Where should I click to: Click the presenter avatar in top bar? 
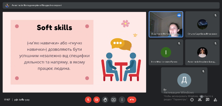tap(7, 5)
